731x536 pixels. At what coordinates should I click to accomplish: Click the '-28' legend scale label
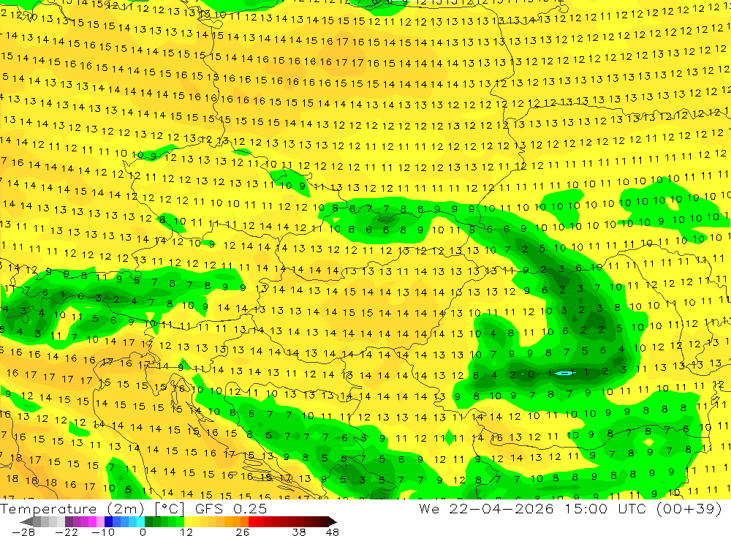pos(23,532)
